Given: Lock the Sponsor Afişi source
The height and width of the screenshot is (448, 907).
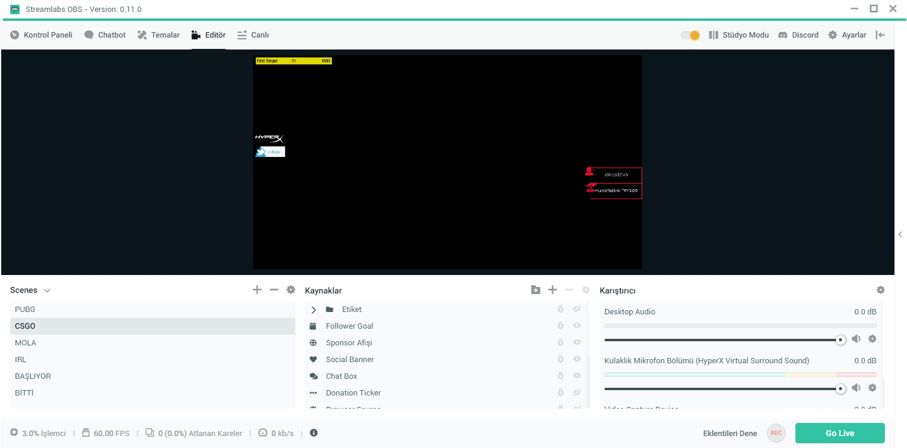Looking at the screenshot, I should 560,343.
